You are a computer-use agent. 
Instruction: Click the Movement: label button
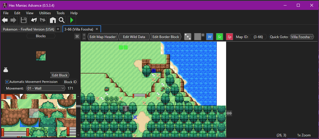click(x=15, y=88)
